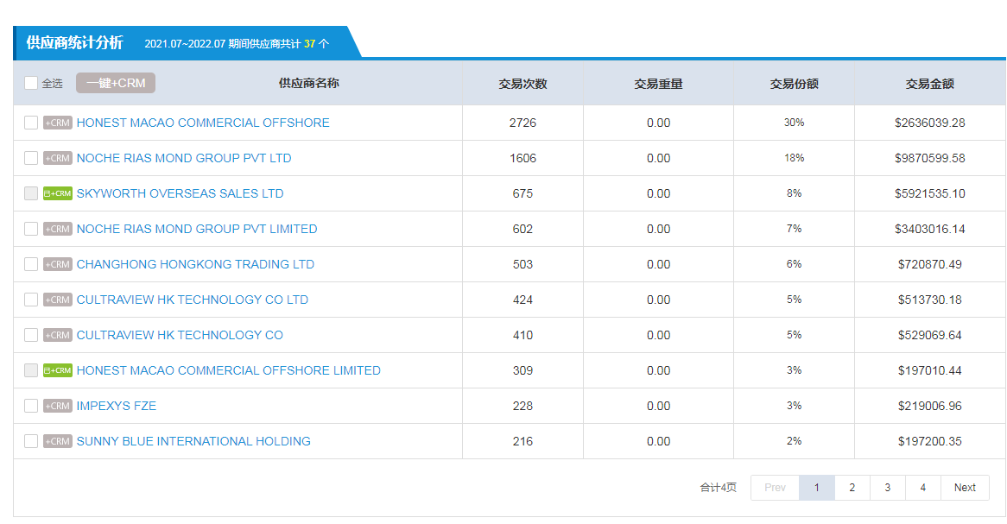The image size is (1007, 524).
Task: Open HONEST MACAO COMMERCIAL OFFSHORE LIMITED link
Action: 229,370
